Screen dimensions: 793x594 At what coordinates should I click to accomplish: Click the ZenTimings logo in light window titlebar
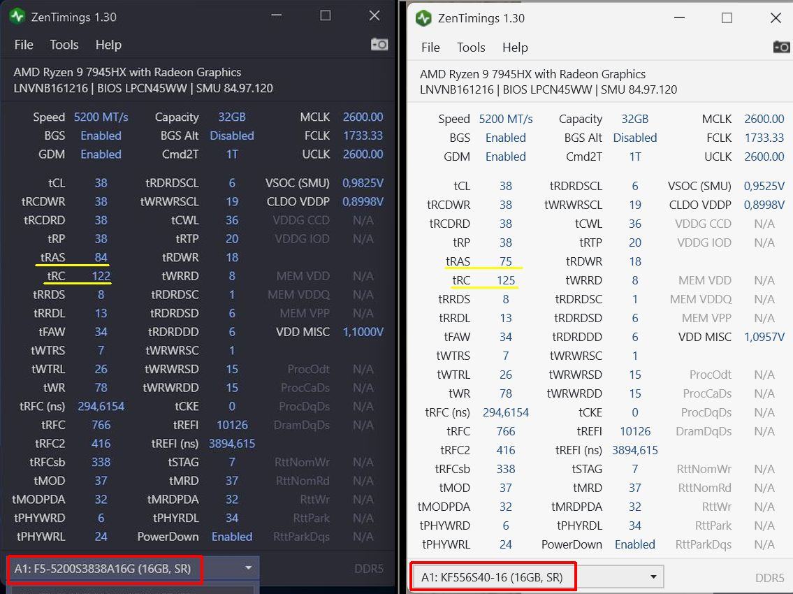[423, 18]
